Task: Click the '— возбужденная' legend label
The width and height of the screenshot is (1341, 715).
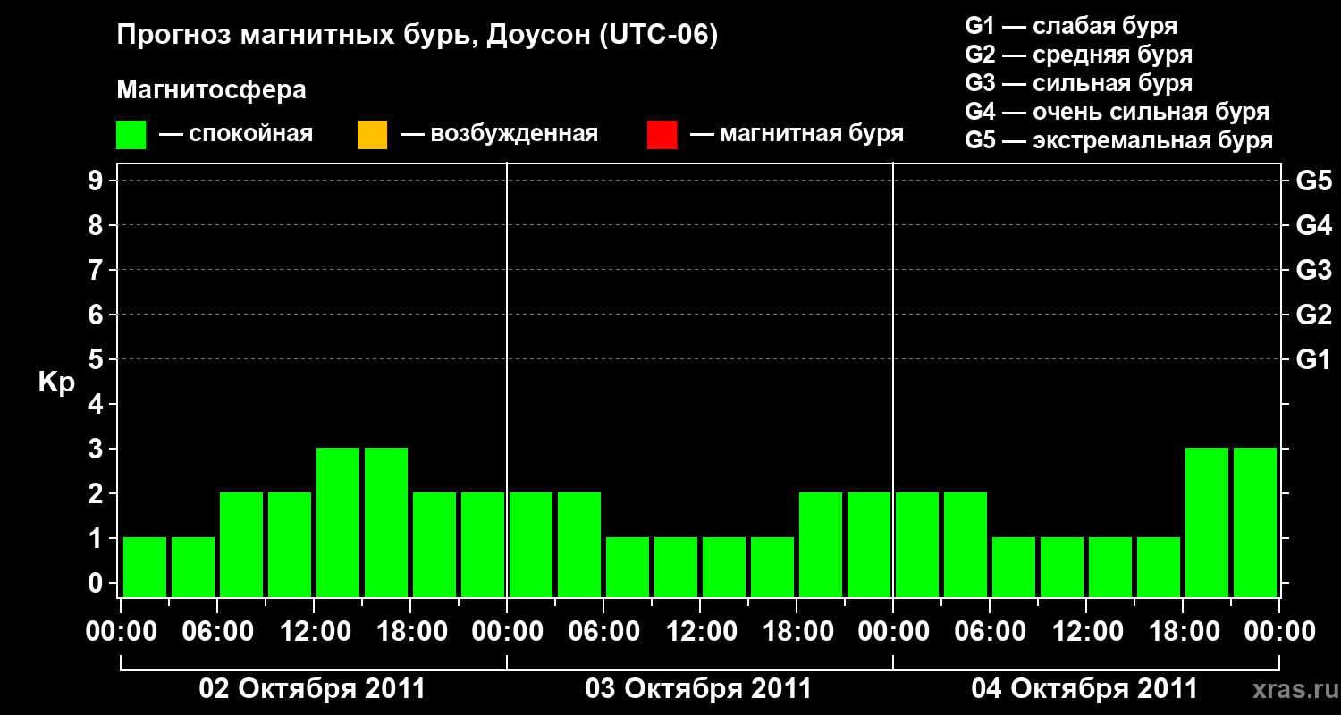Action: (x=499, y=135)
